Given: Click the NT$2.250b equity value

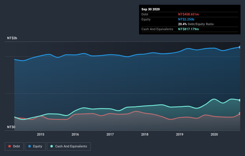Looking at the screenshot, I should click(x=186, y=19).
